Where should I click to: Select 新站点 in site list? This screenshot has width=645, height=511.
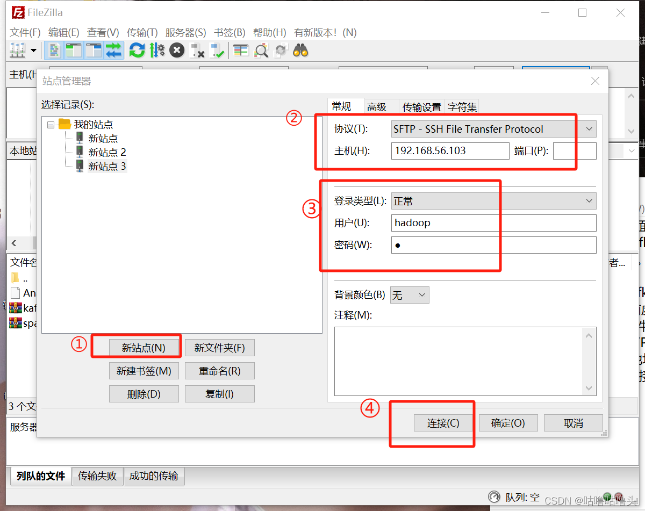pyautogui.click(x=103, y=138)
